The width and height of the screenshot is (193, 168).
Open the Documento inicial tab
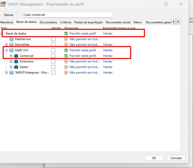point(118,22)
